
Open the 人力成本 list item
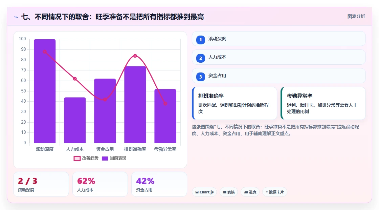(x=279, y=57)
